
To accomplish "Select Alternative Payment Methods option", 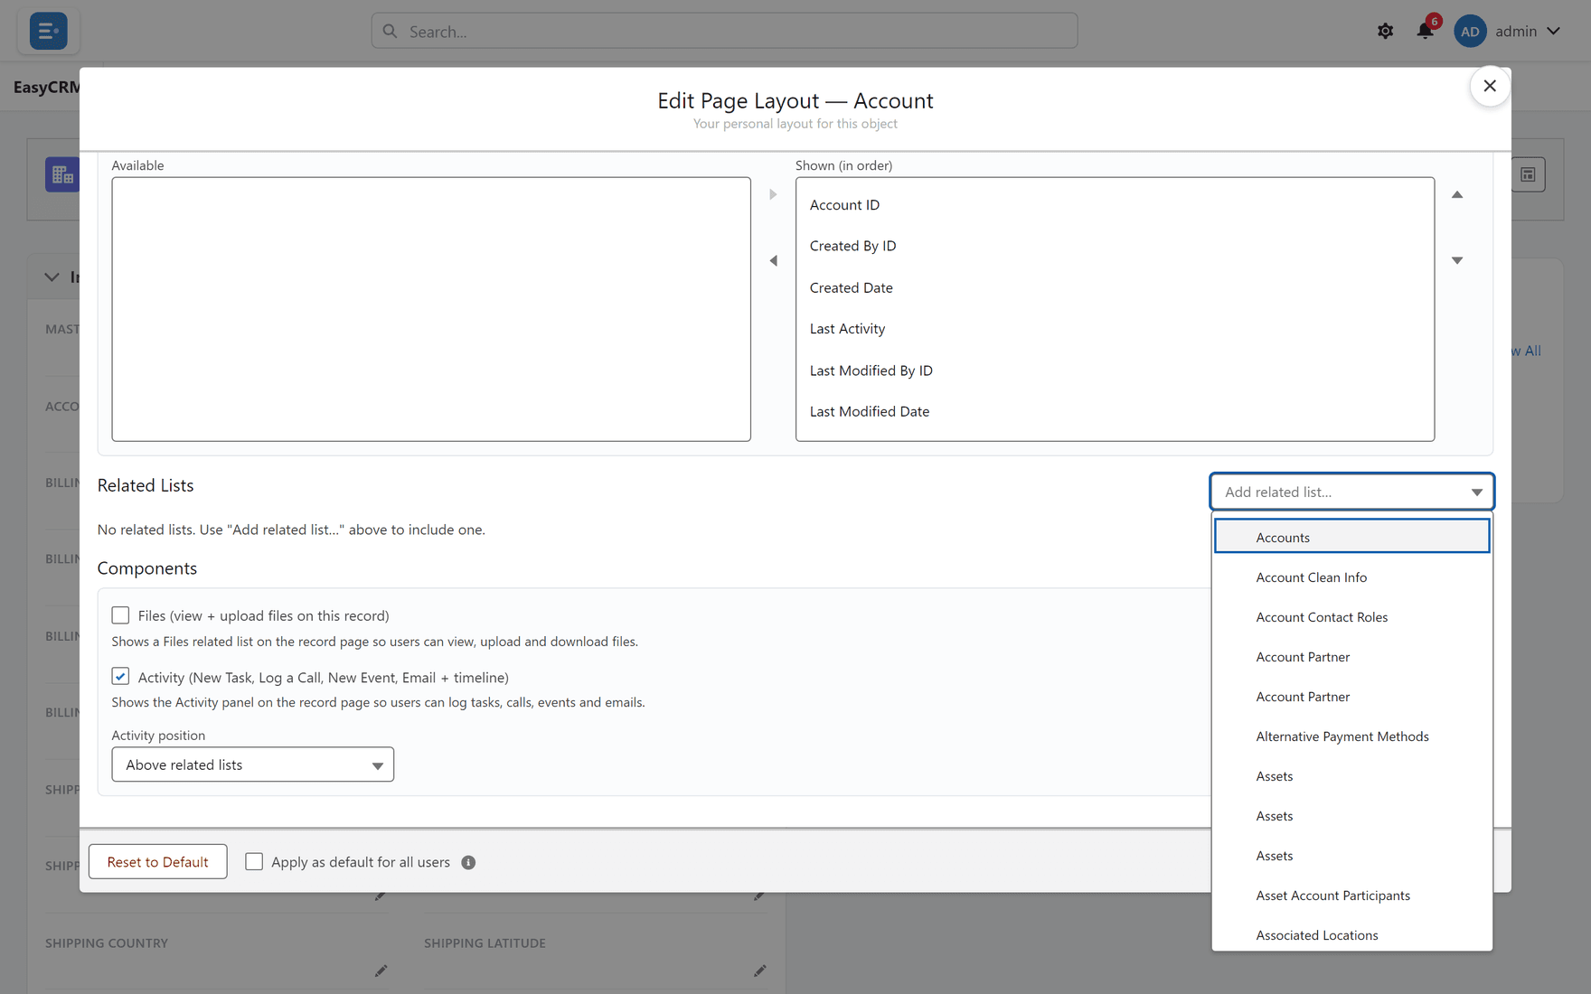I will (x=1351, y=736).
